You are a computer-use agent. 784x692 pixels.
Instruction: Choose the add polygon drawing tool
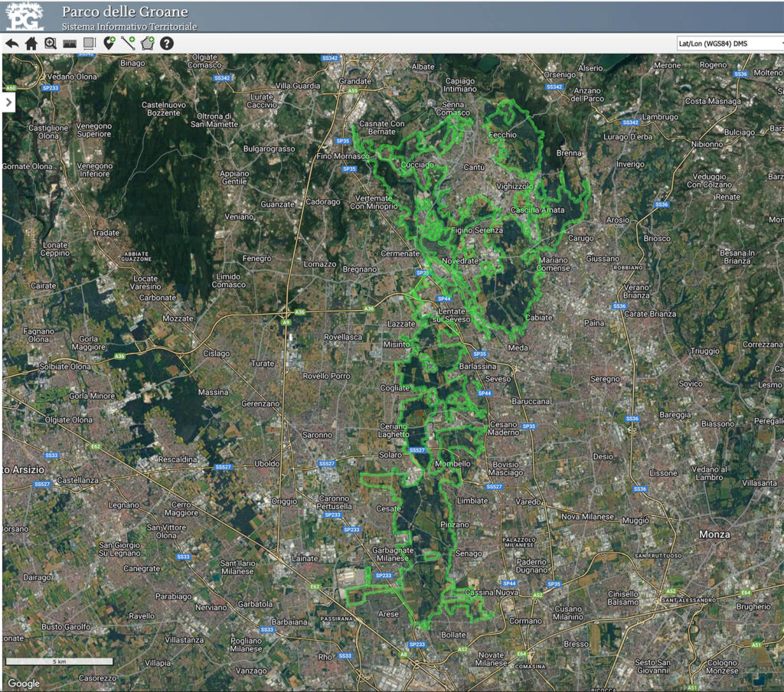148,44
